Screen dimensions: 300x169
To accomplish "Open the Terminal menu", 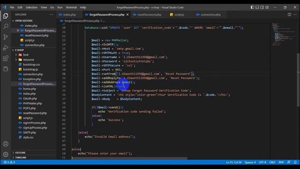I will tap(71, 8).
